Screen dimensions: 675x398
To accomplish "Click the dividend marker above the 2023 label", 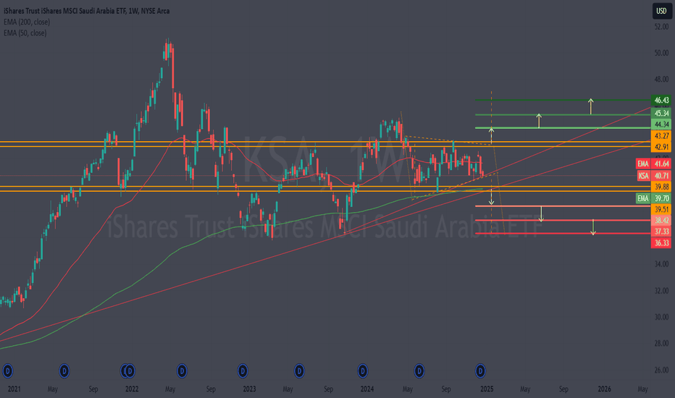I will (243, 371).
